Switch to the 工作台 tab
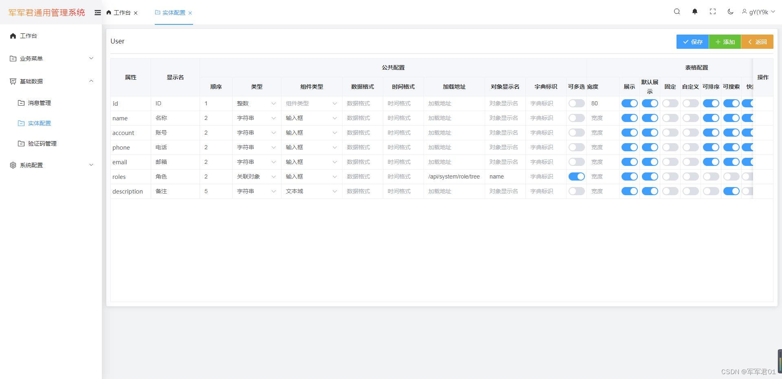 [x=122, y=13]
